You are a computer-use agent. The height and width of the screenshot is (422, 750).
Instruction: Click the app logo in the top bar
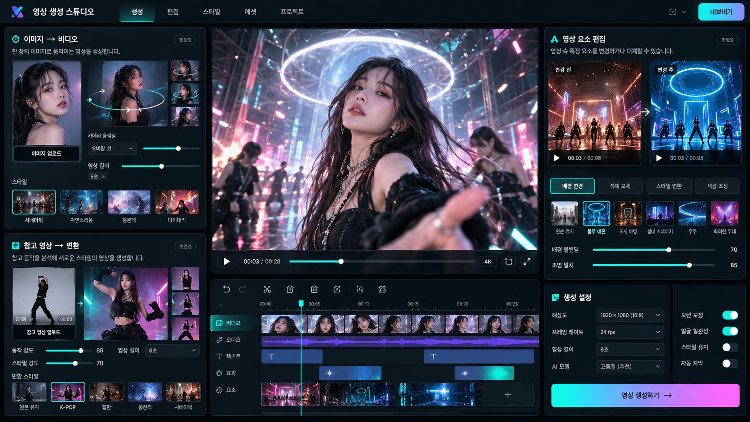click(17, 12)
